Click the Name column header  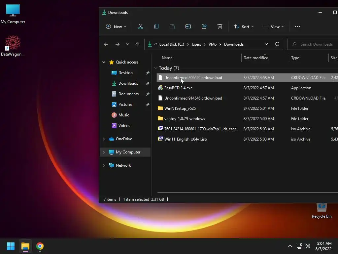[167, 58]
